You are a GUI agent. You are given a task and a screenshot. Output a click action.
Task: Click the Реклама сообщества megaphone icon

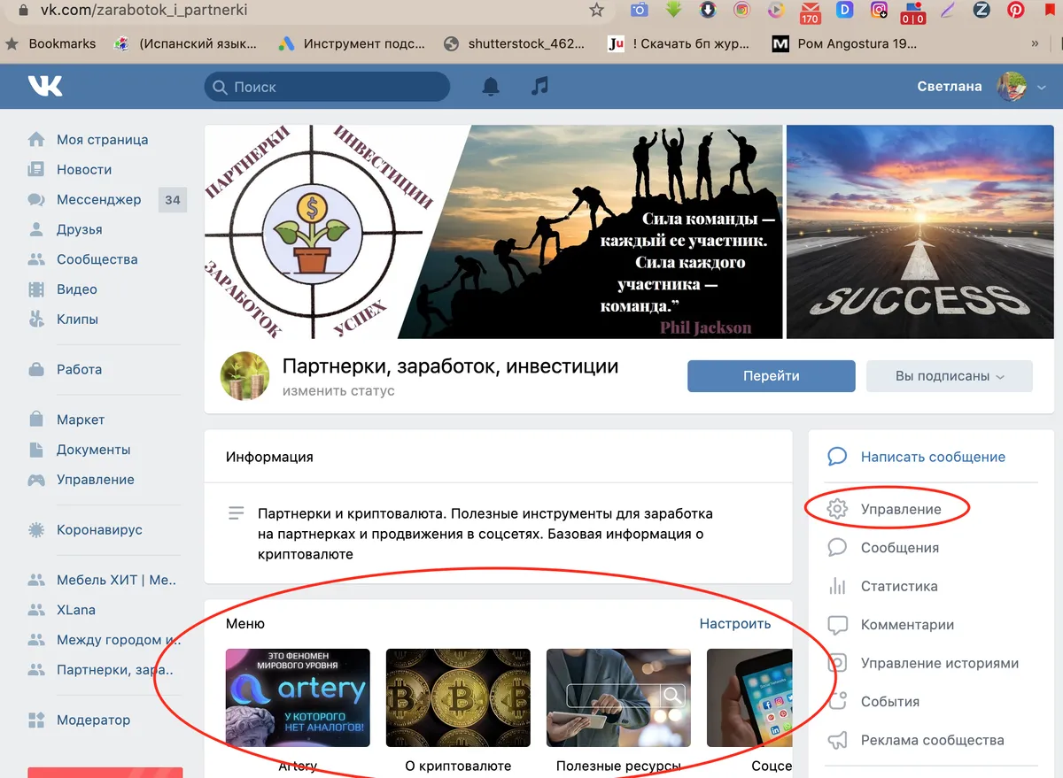click(x=837, y=740)
